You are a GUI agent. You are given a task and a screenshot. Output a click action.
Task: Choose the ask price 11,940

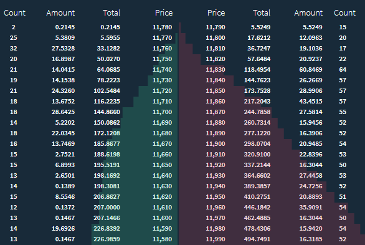coord(216,186)
